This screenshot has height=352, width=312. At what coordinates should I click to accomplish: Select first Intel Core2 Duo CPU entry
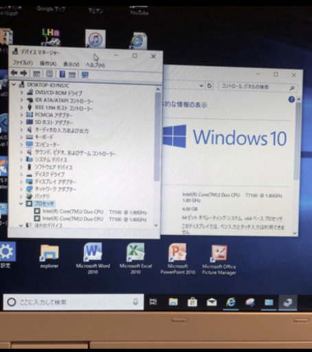pyautogui.click(x=94, y=212)
